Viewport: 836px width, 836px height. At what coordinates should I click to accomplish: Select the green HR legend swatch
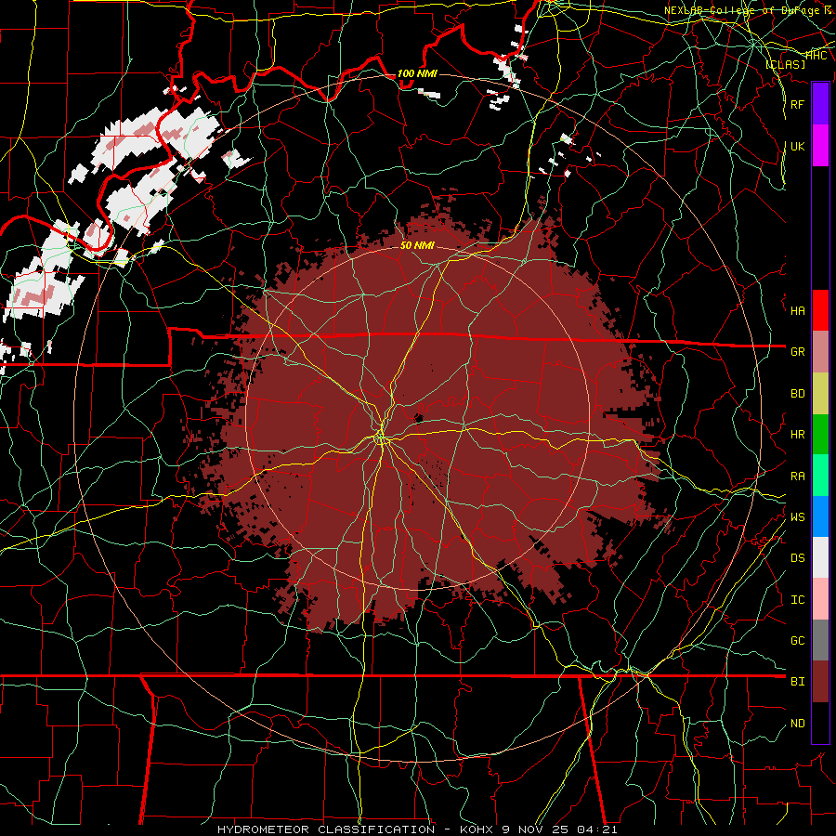click(x=820, y=434)
